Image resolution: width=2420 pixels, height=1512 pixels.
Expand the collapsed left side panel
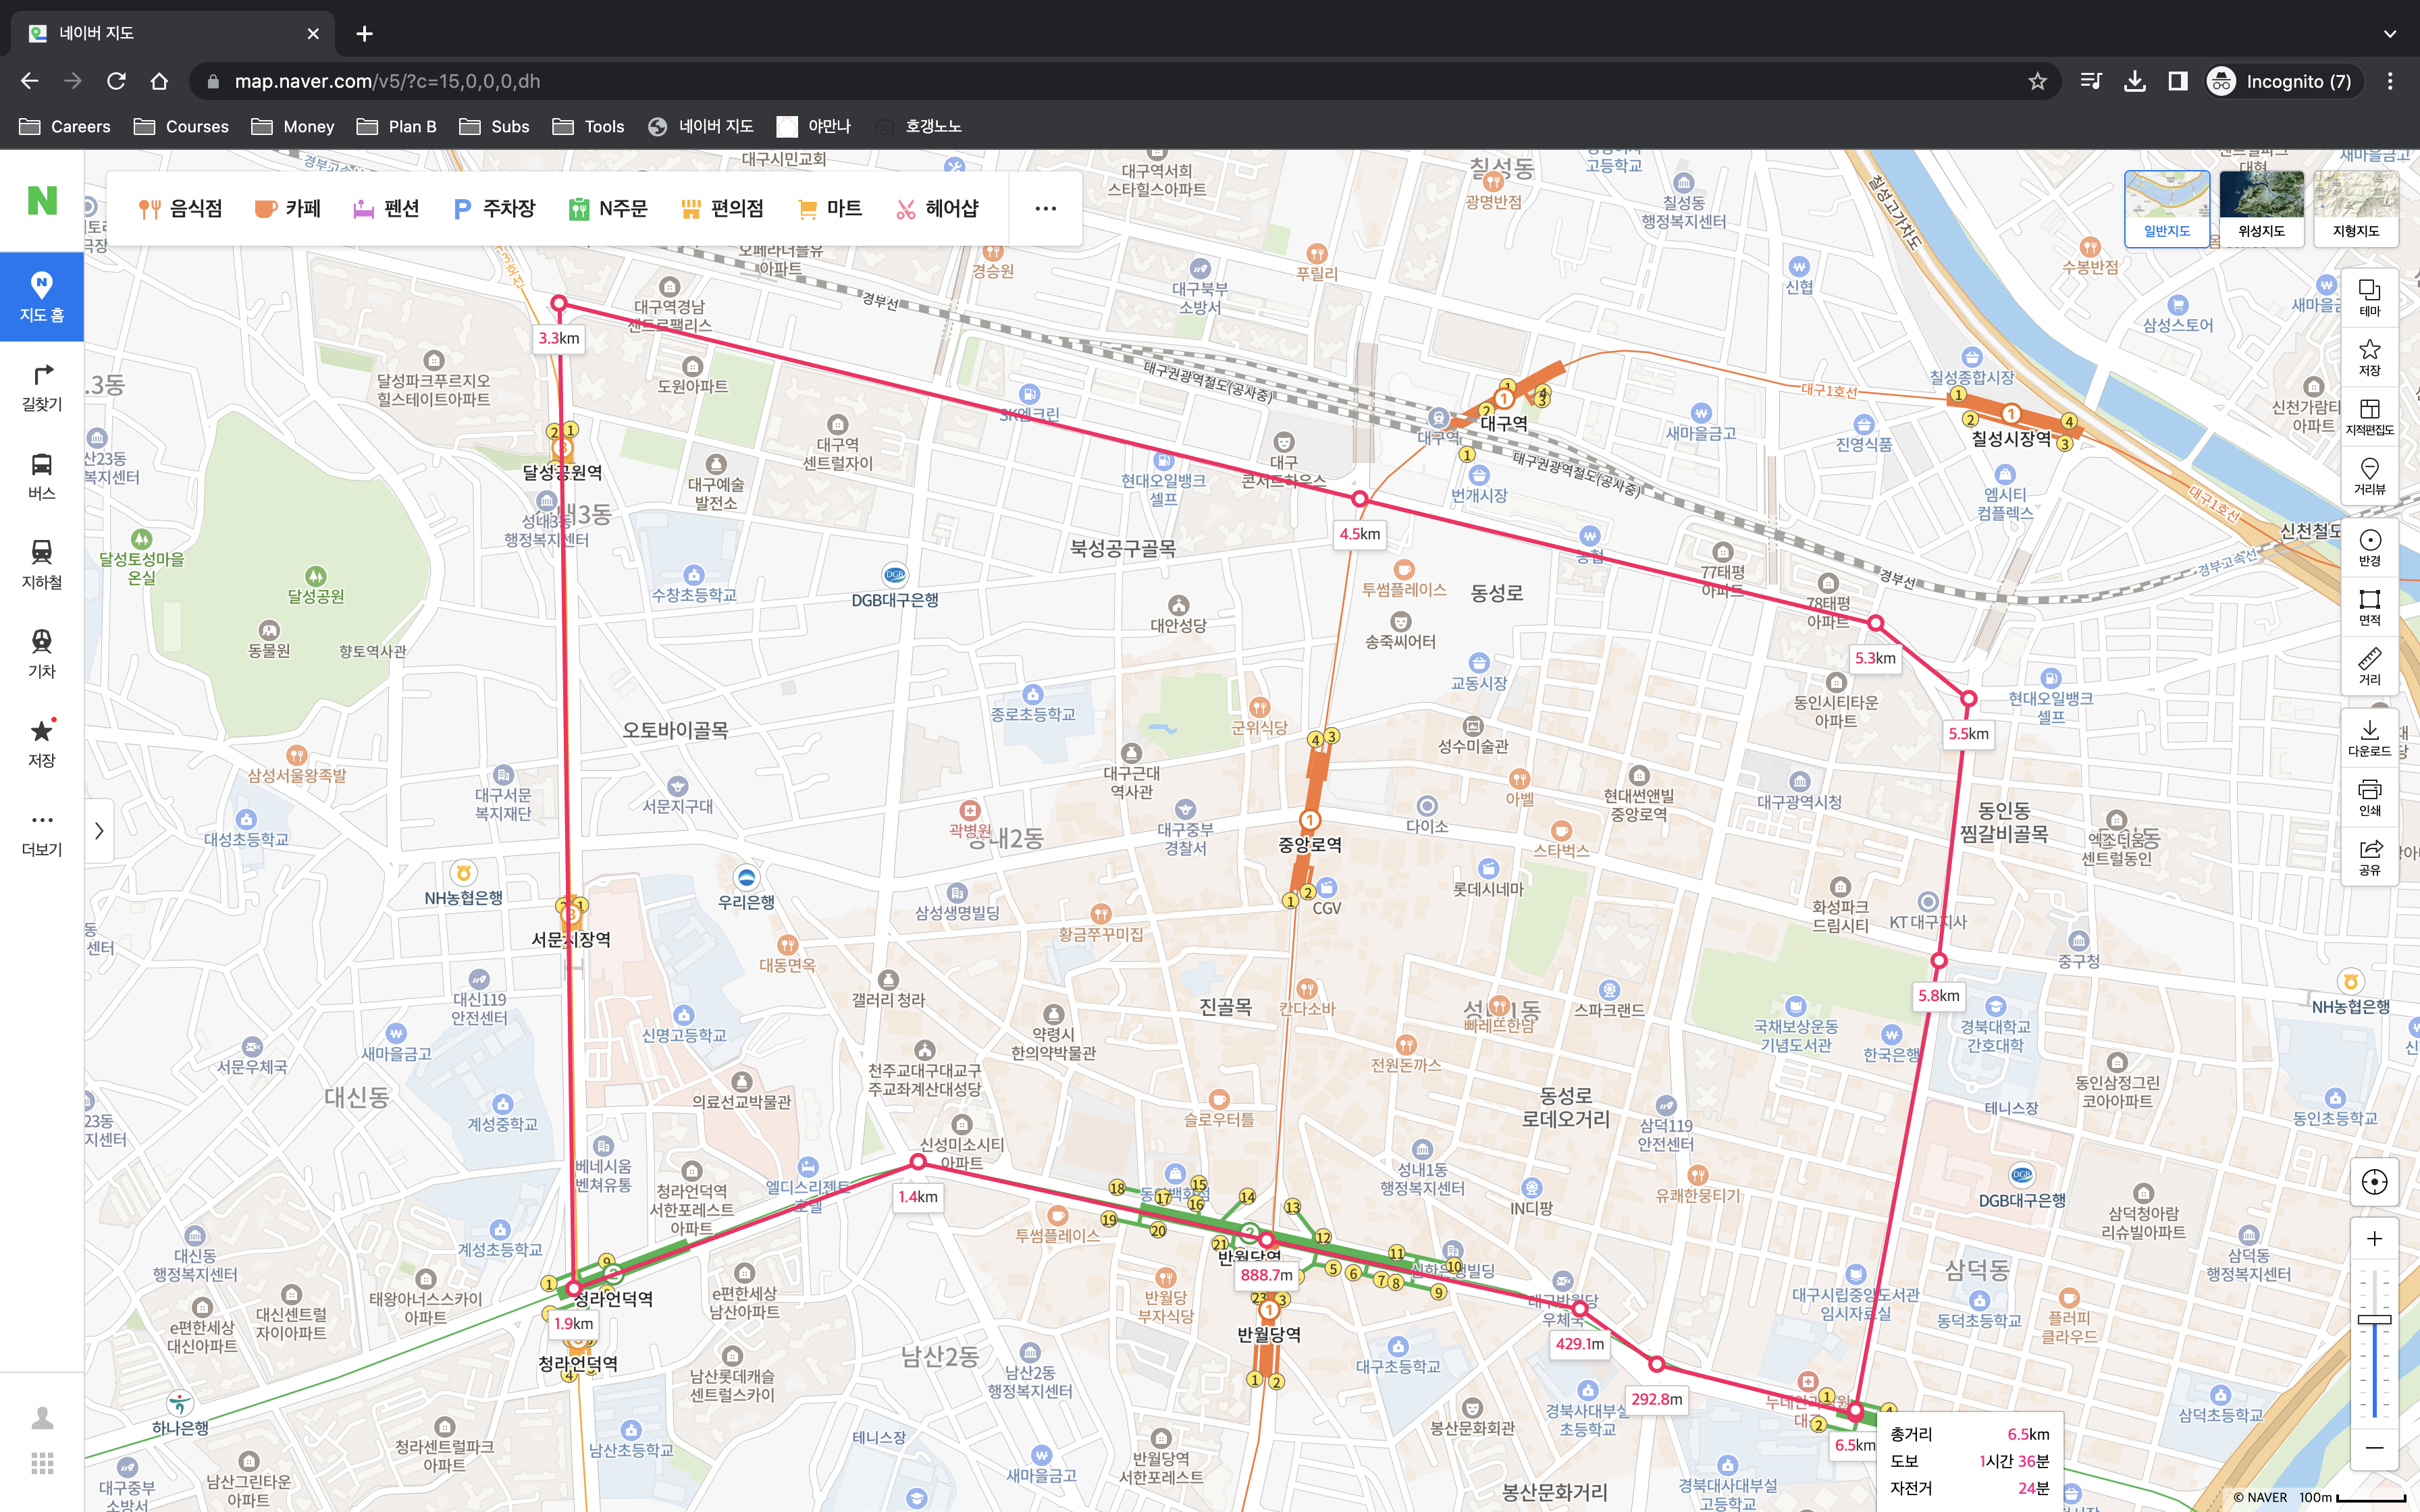(99, 830)
